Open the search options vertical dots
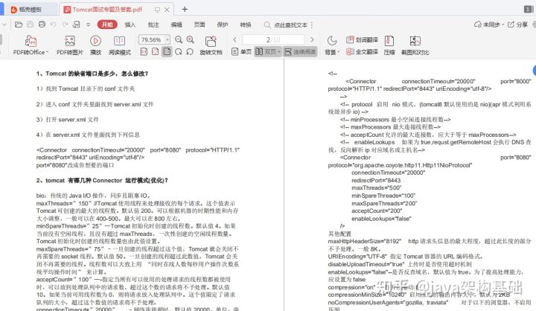The width and height of the screenshot is (536, 311). click(x=312, y=25)
